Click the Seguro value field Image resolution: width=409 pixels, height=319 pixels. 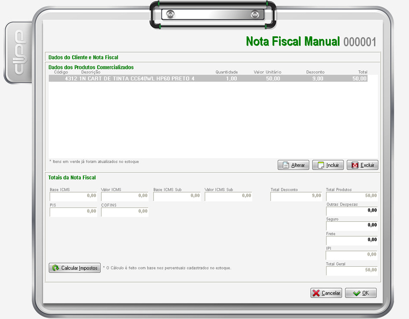(x=352, y=225)
